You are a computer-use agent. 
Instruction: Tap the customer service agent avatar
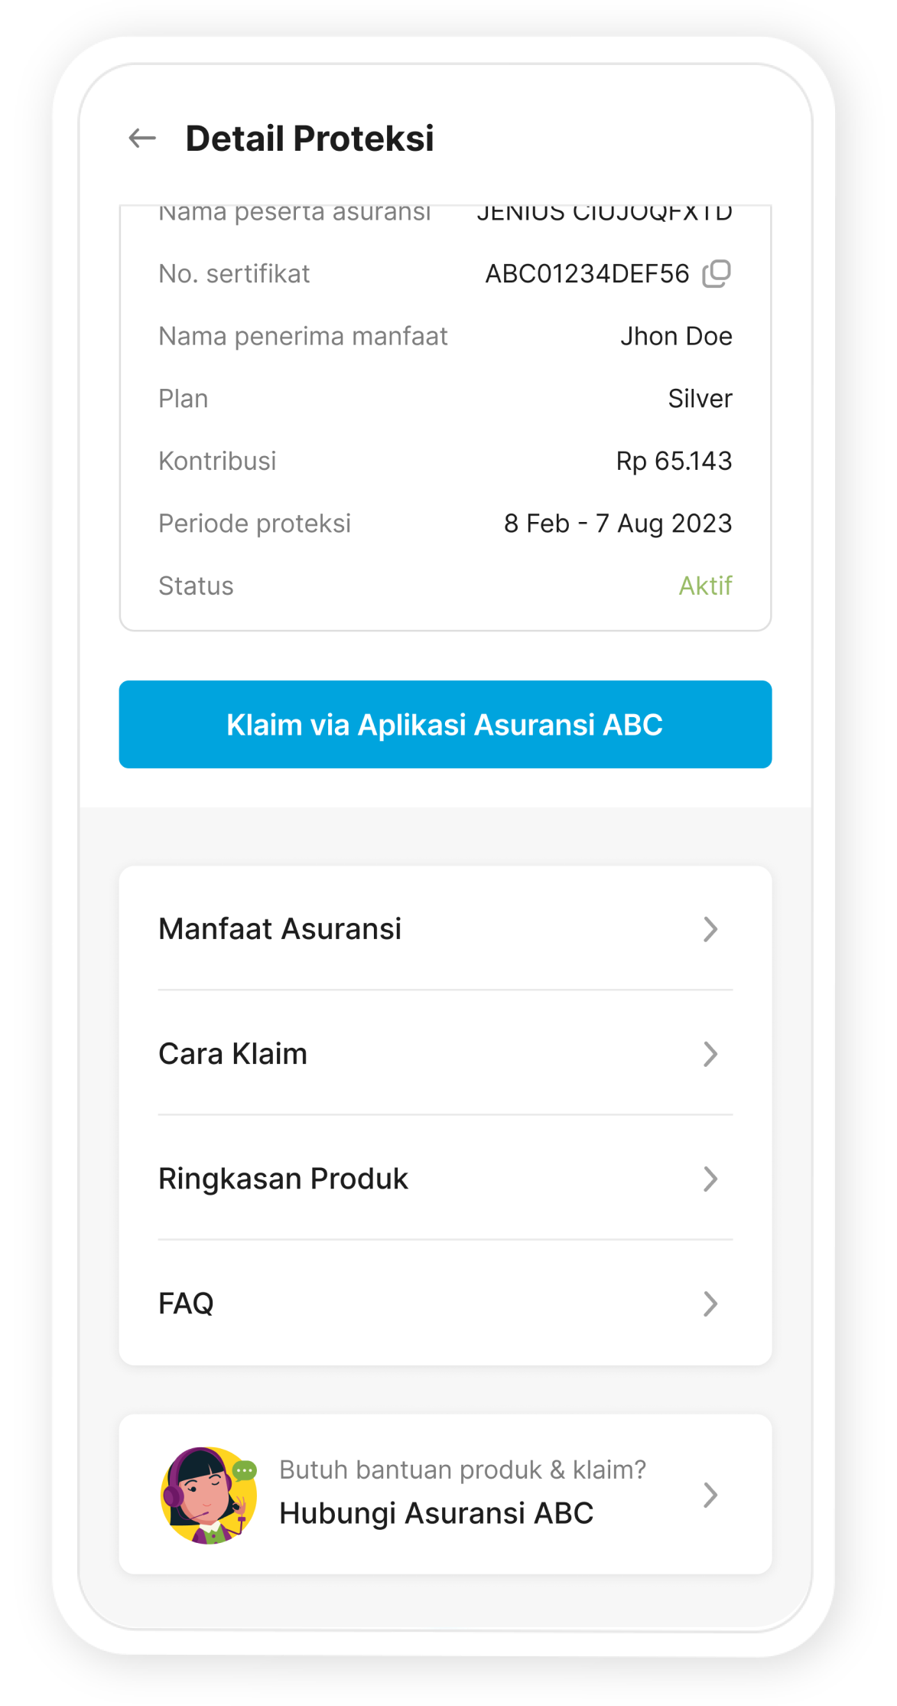tap(209, 1495)
